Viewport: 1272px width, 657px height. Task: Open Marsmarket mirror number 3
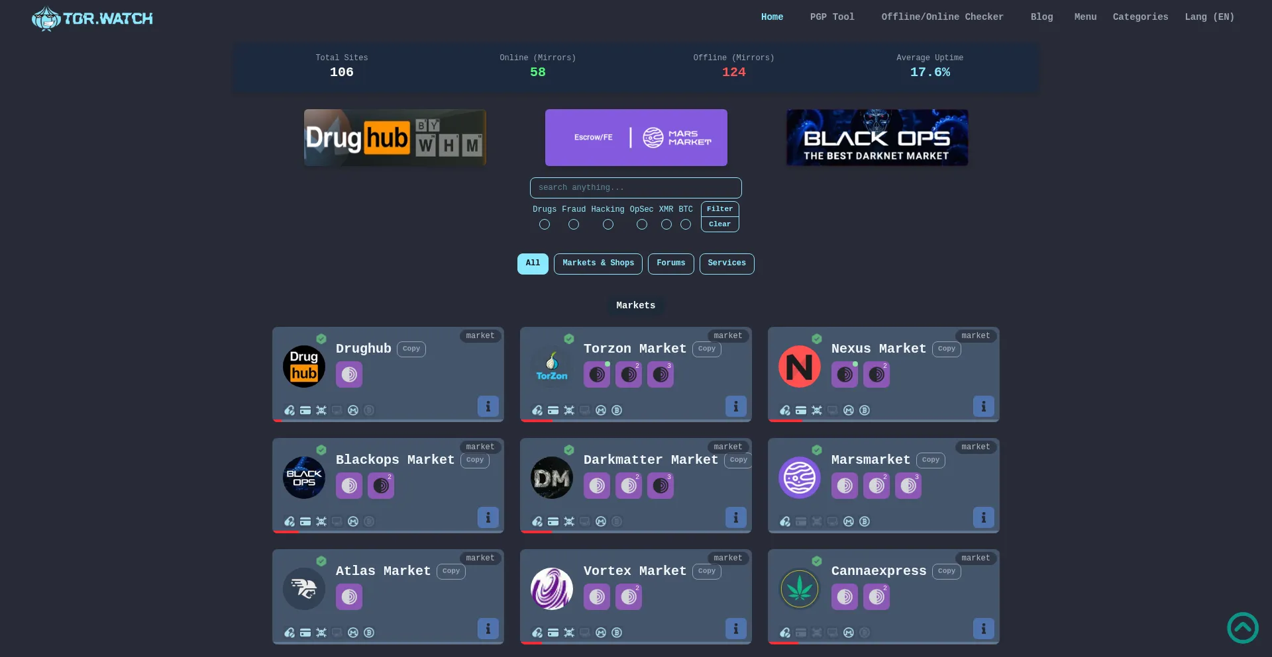pyautogui.click(x=908, y=486)
